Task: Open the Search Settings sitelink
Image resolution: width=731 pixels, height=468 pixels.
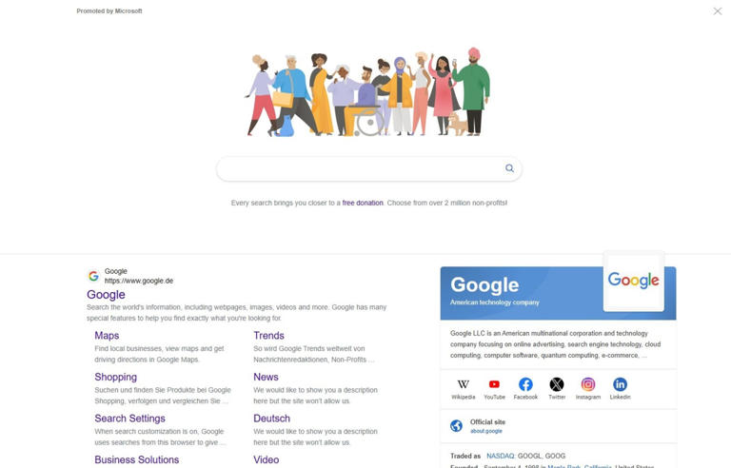Action: 129,419
